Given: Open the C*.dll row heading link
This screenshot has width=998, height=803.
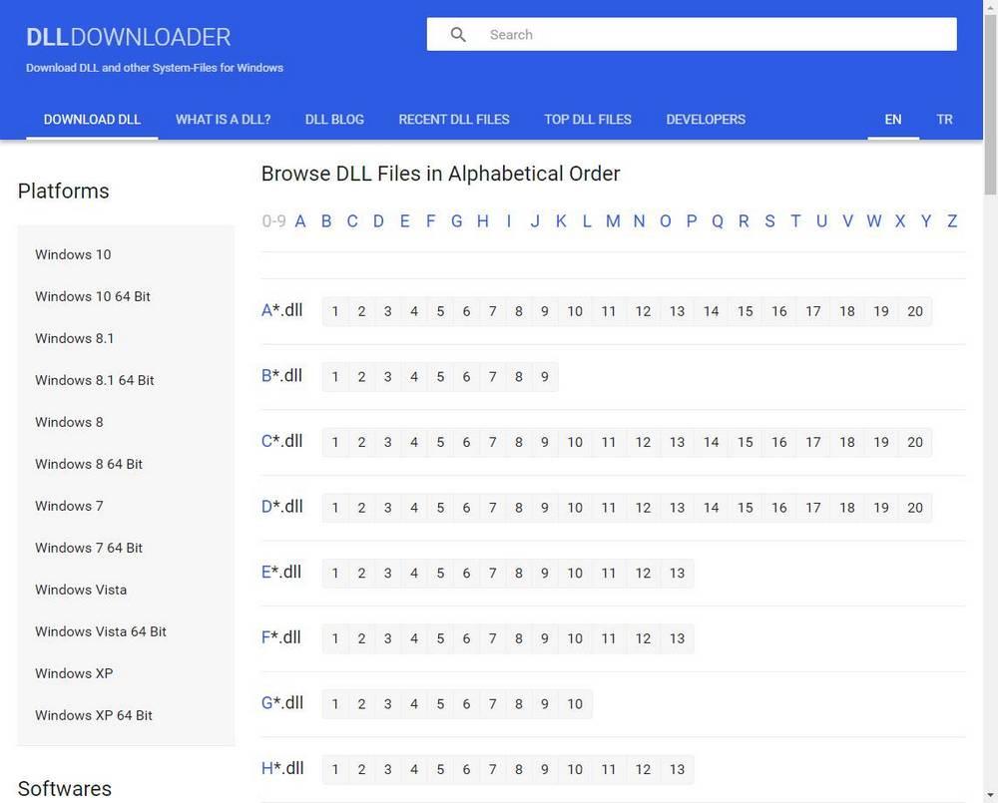Looking at the screenshot, I should [x=282, y=442].
